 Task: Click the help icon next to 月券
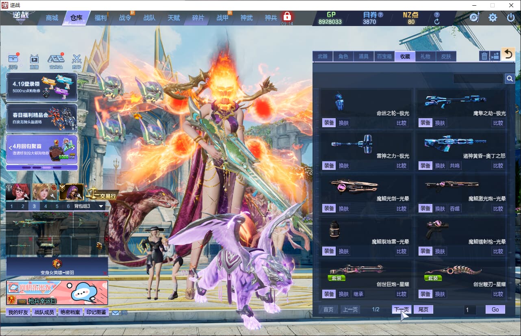[x=380, y=15]
